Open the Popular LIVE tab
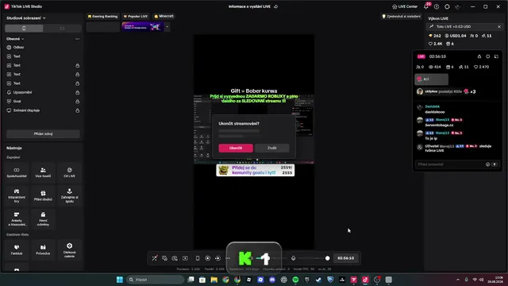Image resolution: width=508 pixels, height=286 pixels. (136, 16)
